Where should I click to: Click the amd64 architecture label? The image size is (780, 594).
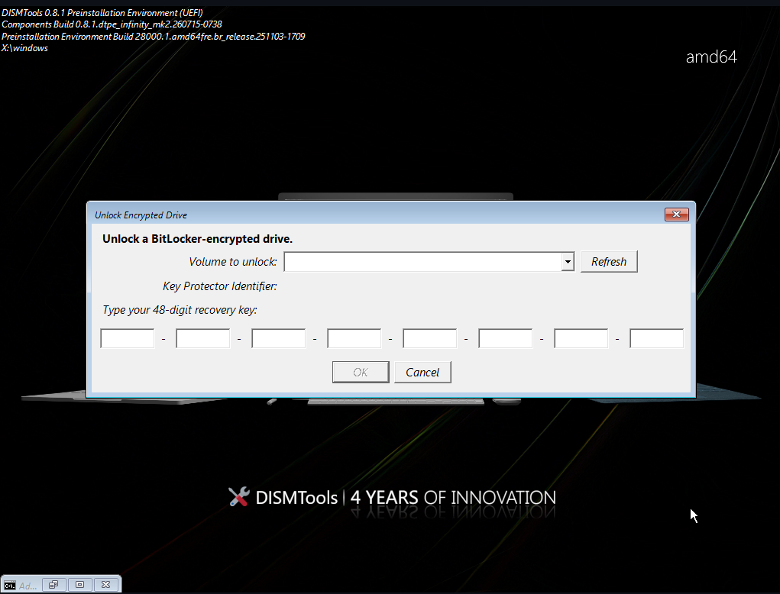(x=711, y=56)
